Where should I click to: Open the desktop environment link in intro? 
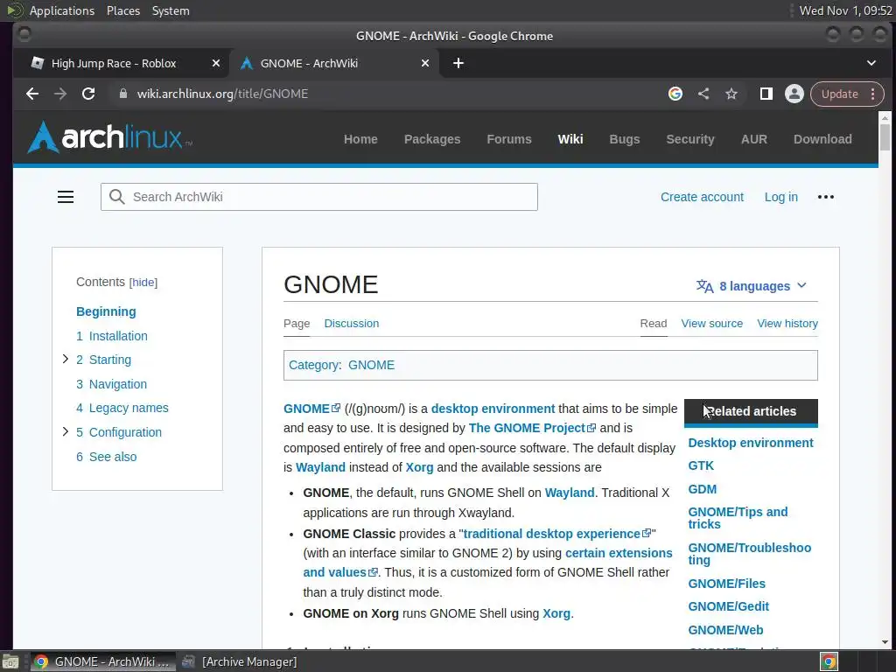(493, 409)
